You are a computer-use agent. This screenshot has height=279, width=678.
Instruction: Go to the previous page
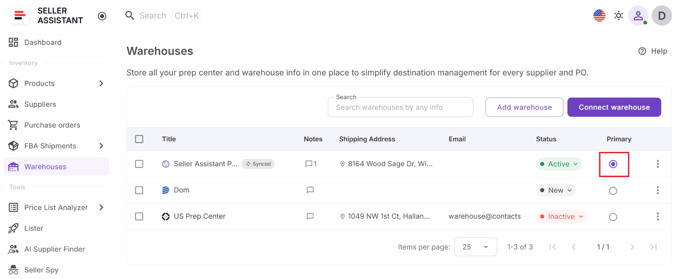pyautogui.click(x=574, y=247)
